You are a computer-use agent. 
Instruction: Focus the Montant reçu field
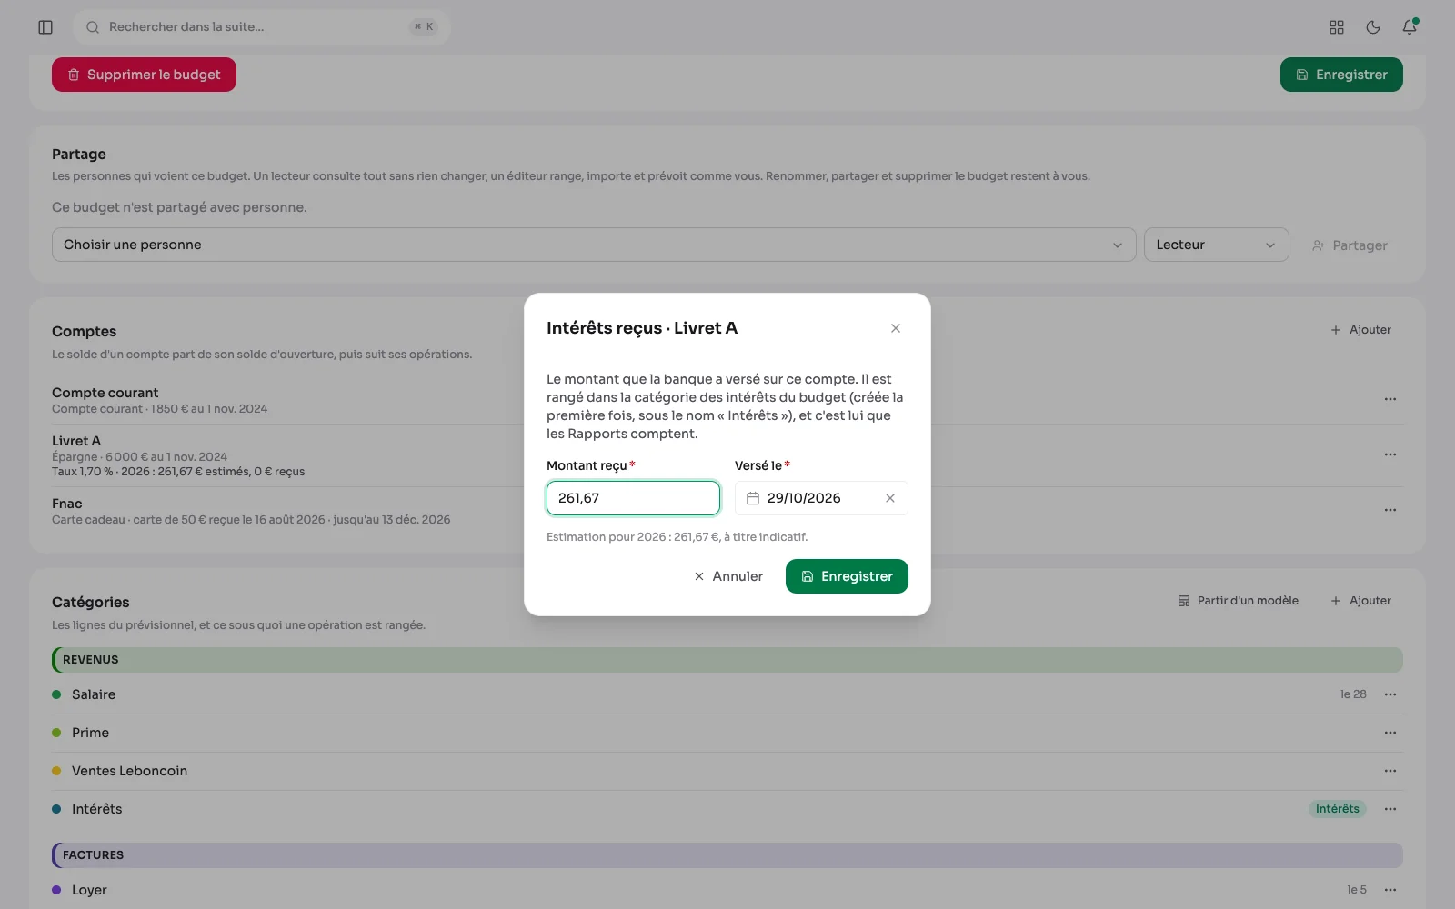pyautogui.click(x=633, y=498)
